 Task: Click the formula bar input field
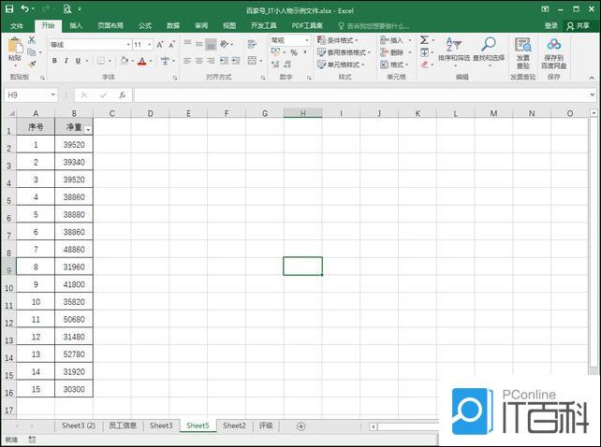click(361, 95)
